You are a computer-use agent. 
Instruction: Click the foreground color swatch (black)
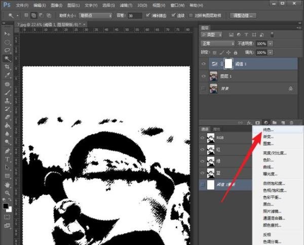[x=6, y=206]
